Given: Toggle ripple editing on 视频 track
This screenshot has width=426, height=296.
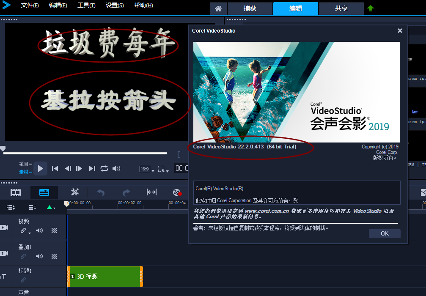Looking at the screenshot, I should [23, 230].
